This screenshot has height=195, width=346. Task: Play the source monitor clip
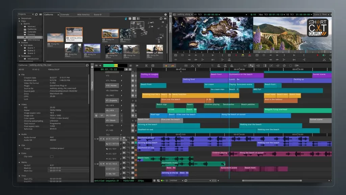coord(213,55)
